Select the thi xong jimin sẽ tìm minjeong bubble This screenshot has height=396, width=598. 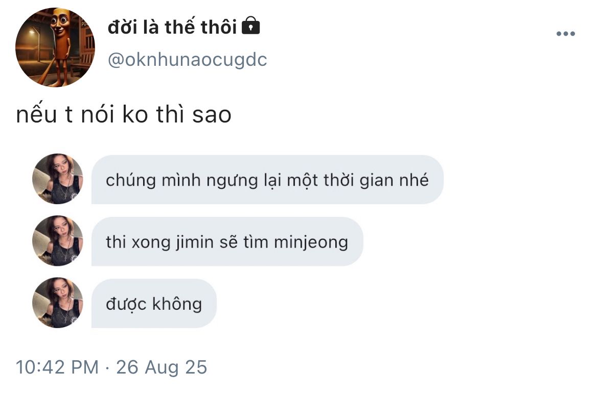point(227,241)
